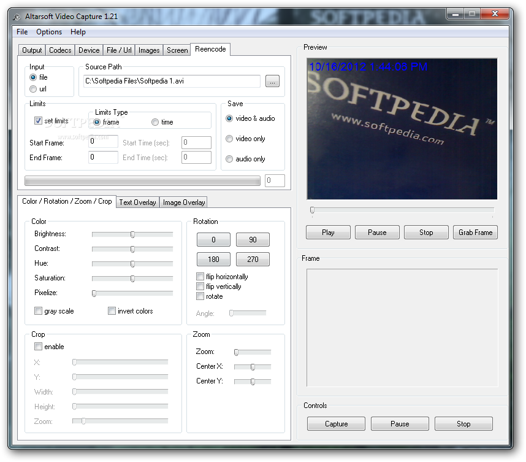Screen dimensions: 526x462
Task: Click the Brightness slider handle
Action: coord(132,234)
